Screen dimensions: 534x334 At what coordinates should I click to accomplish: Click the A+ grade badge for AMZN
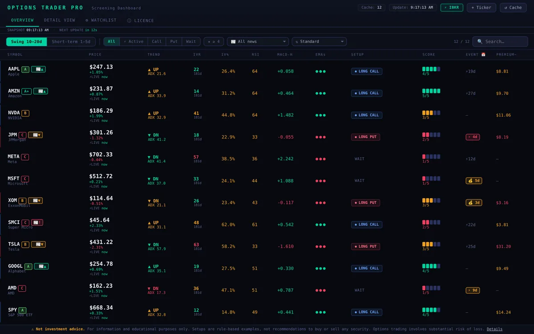tap(26, 91)
